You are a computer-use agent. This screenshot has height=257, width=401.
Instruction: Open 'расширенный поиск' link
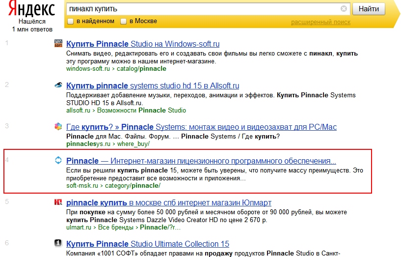click(321, 22)
